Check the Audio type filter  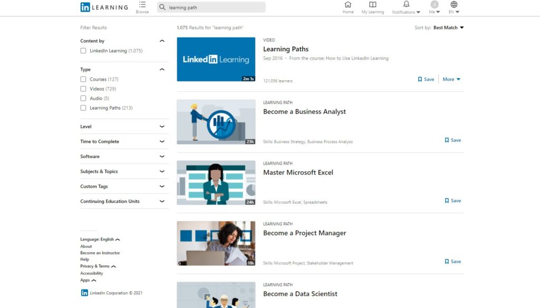83,99
